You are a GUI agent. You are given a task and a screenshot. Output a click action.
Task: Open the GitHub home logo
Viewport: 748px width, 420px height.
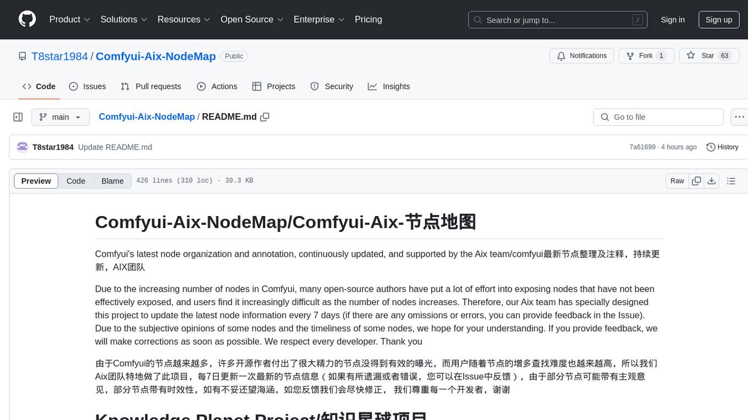pos(27,19)
